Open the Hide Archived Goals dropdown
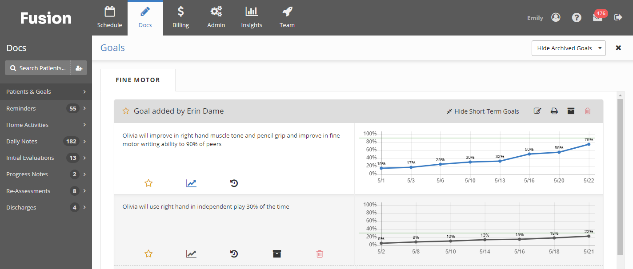633x269 pixels. (x=569, y=47)
